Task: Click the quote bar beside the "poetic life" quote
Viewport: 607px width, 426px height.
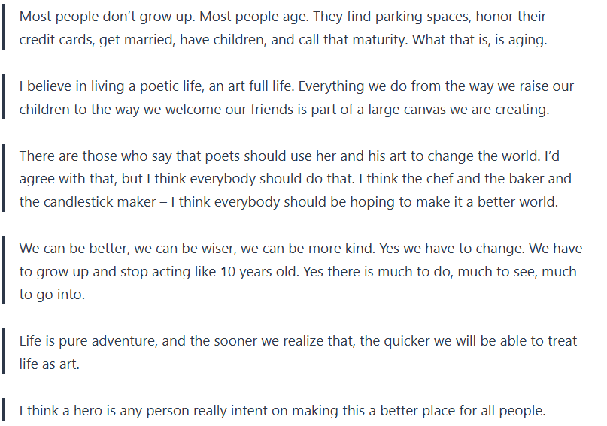Action: point(5,98)
